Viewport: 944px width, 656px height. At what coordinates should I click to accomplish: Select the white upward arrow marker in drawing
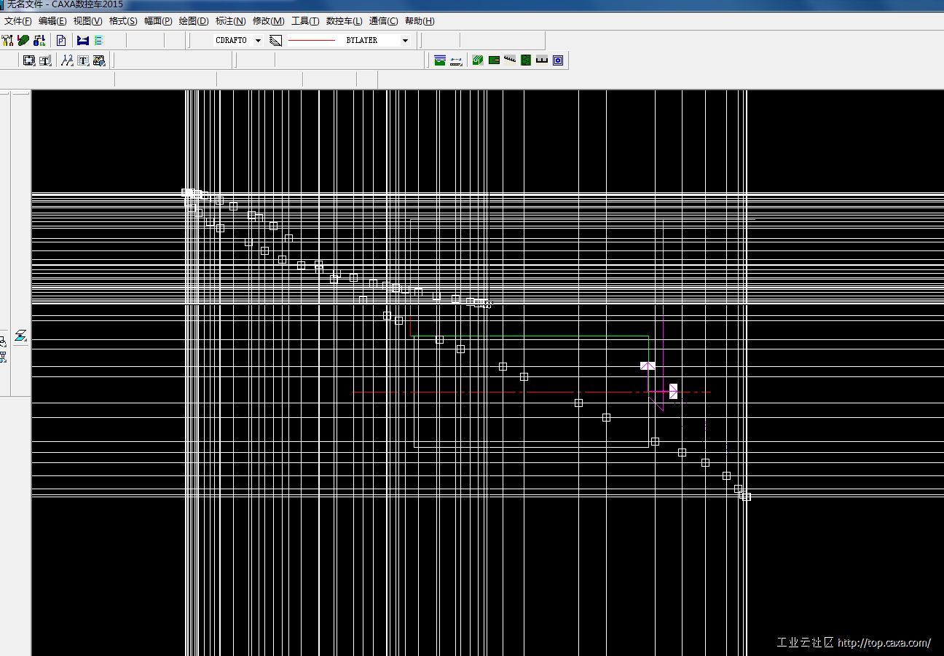coord(648,365)
